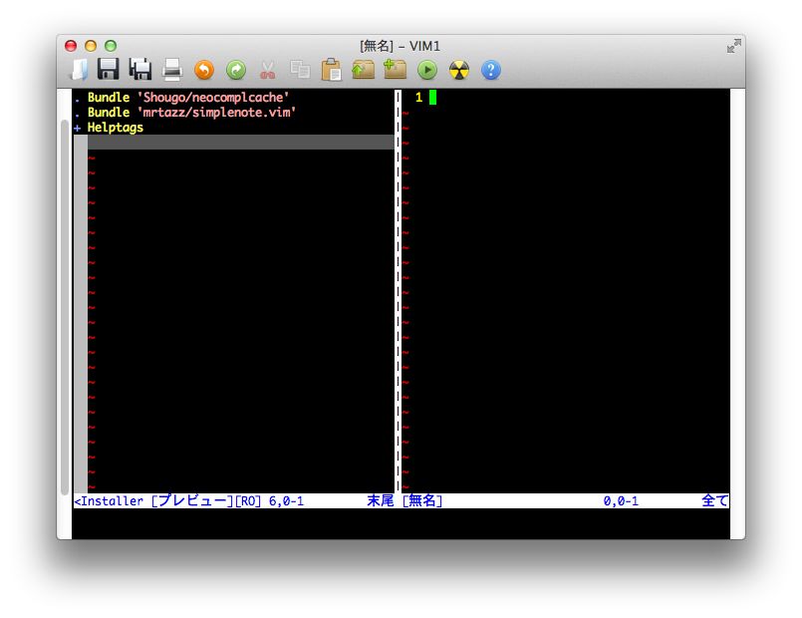Click the 全て indicator in right status bar

coord(714,500)
